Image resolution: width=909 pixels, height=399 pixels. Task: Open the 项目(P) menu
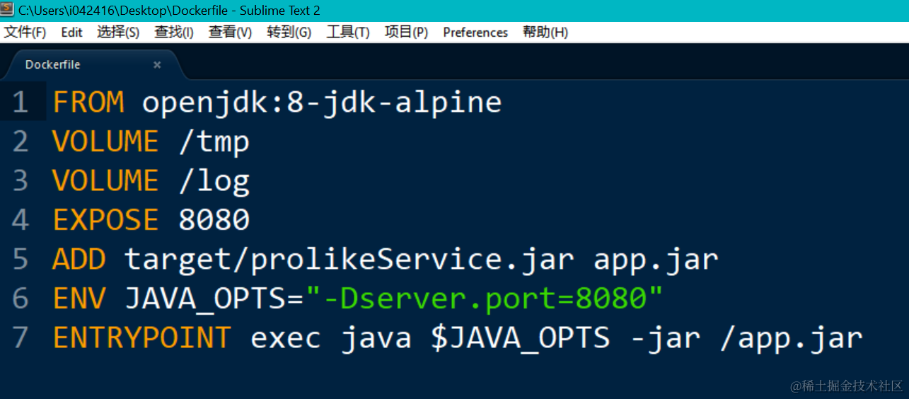click(x=406, y=33)
